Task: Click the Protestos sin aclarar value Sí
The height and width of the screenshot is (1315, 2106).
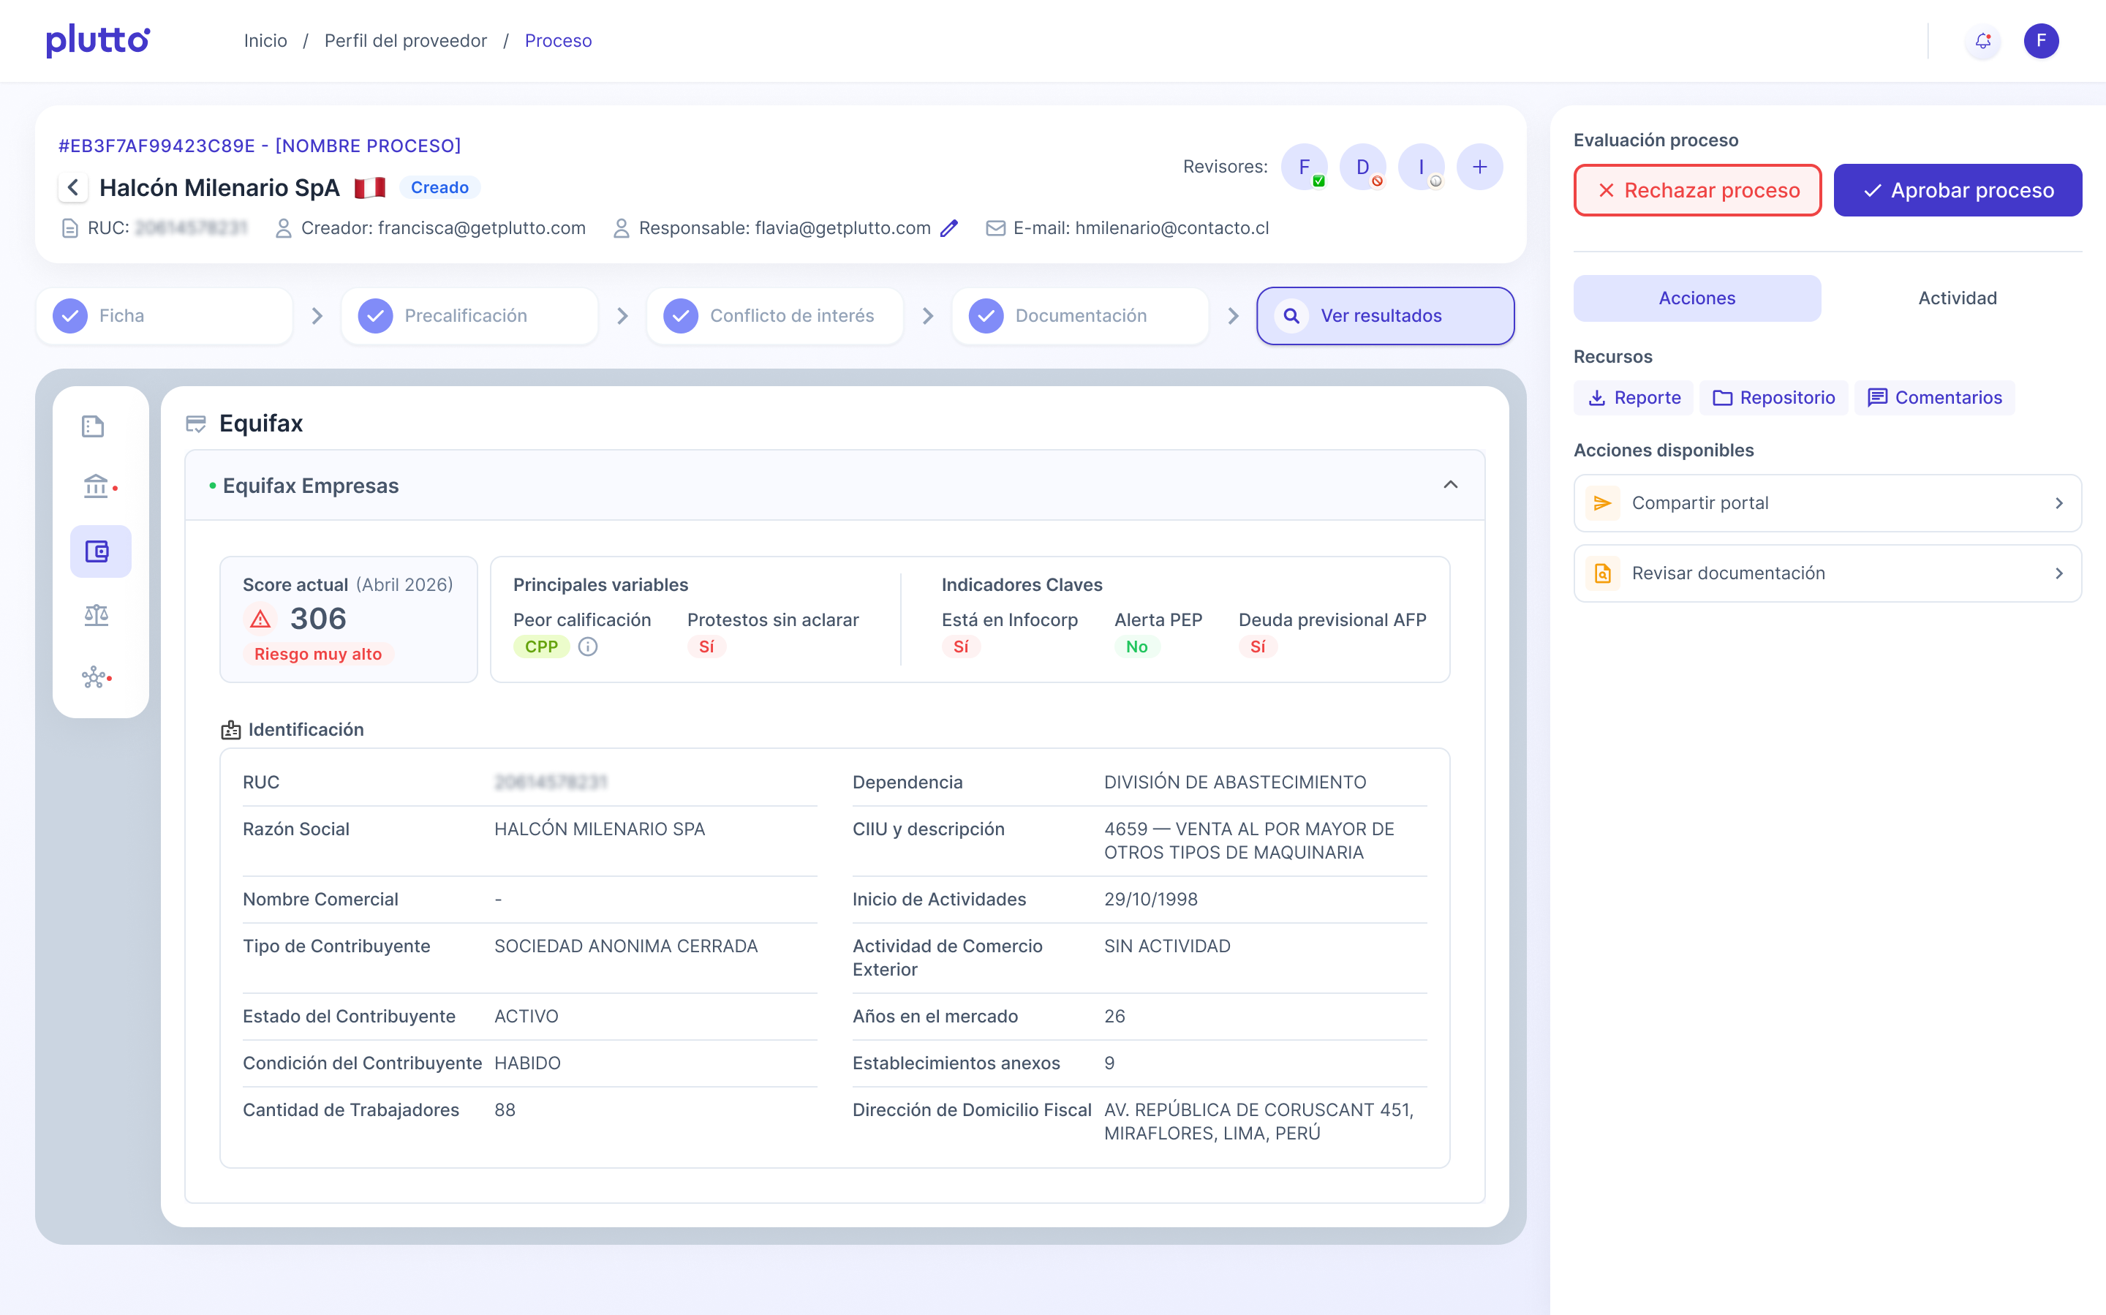Action: 706,647
